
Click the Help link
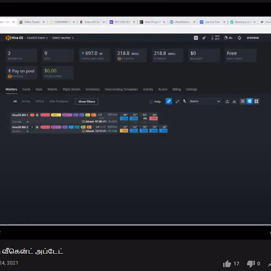point(155,101)
